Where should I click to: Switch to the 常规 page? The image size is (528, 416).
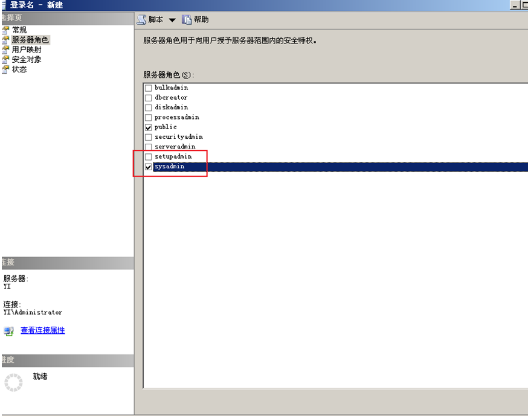pyautogui.click(x=21, y=30)
